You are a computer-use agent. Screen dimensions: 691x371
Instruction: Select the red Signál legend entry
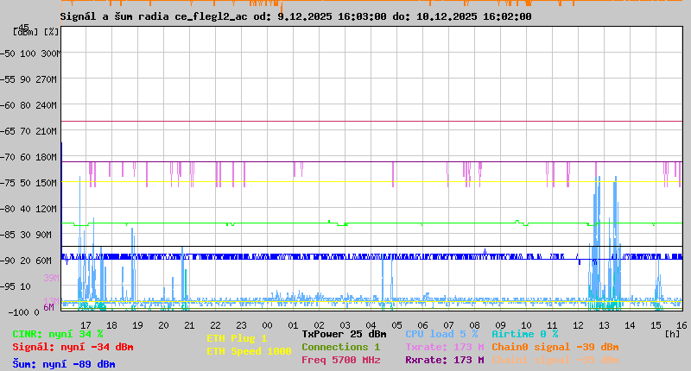(x=73, y=347)
